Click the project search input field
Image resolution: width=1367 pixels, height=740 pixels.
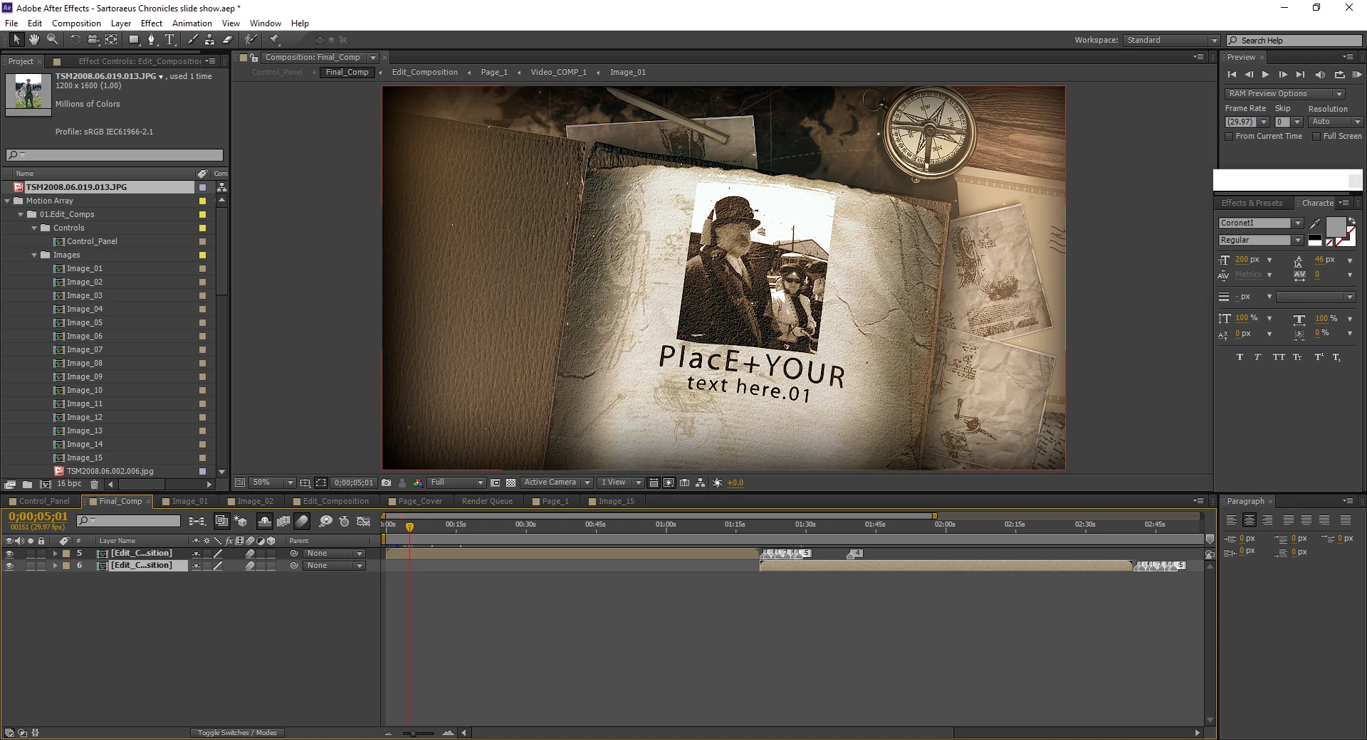(x=115, y=154)
